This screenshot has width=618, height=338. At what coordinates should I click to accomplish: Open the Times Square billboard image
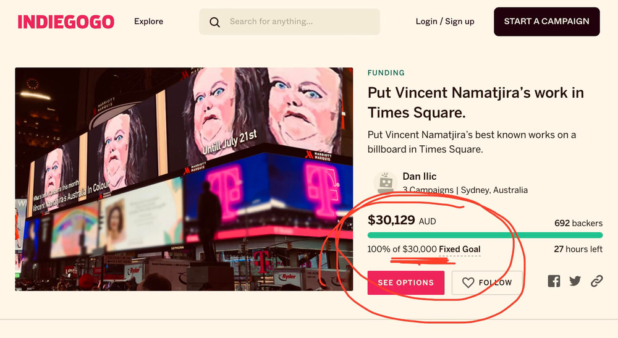[x=184, y=179]
